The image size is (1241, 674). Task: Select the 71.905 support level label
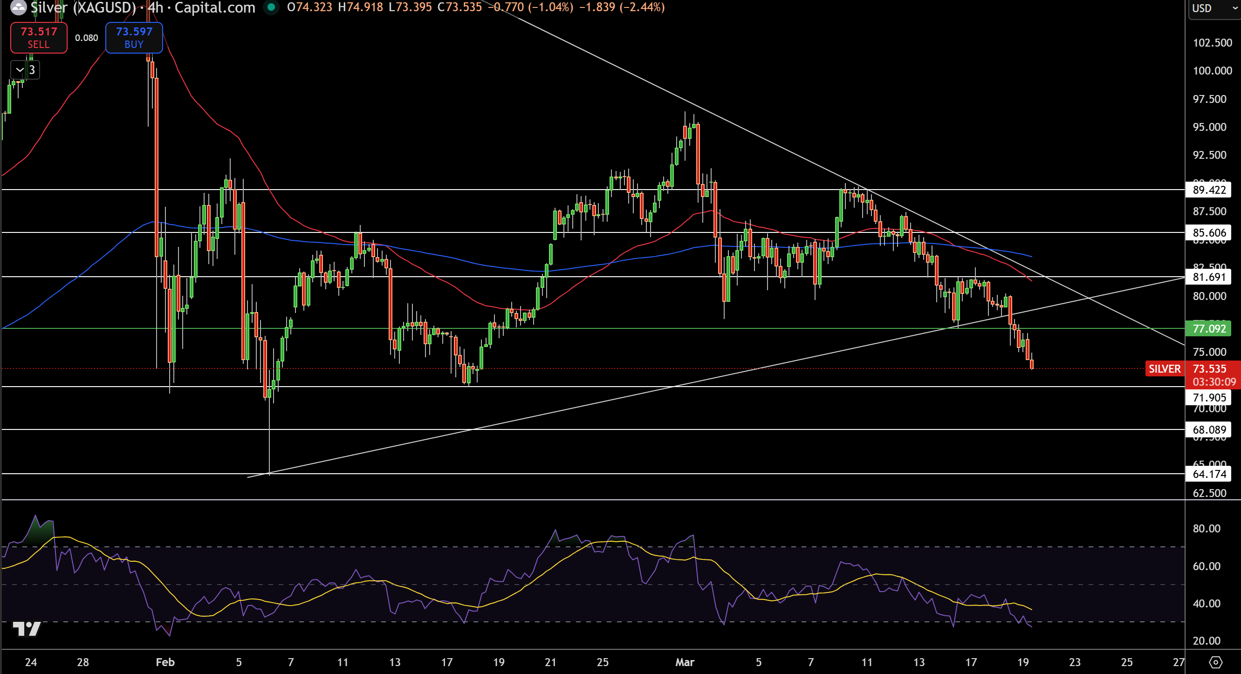1208,398
